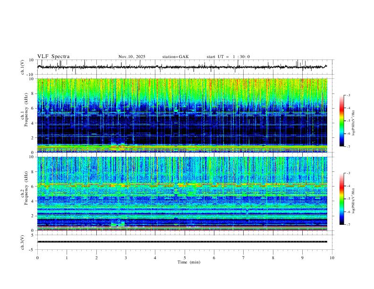Viewport: 374px width, 289px height.
Task: Click the "Time (min)" axis label
Action: pos(189,262)
